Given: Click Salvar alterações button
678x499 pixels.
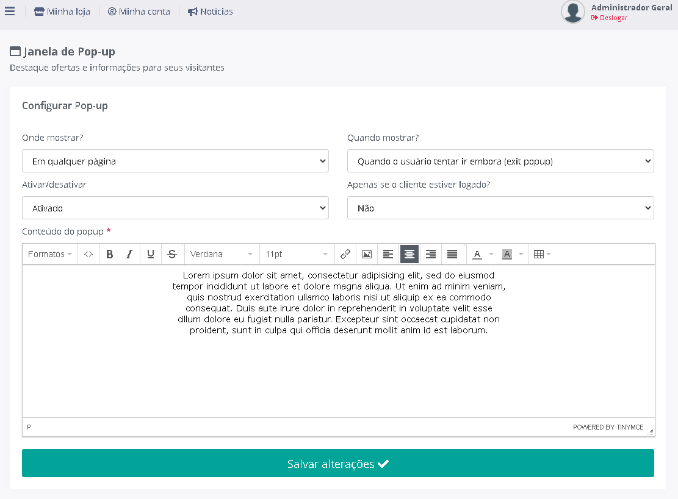Looking at the screenshot, I should point(337,463).
